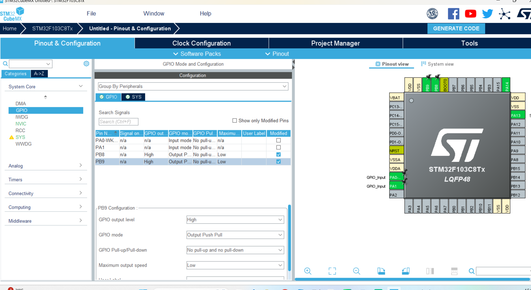531x290 pixels.
Task: Open the settings gear in categories panel
Action: click(x=86, y=64)
